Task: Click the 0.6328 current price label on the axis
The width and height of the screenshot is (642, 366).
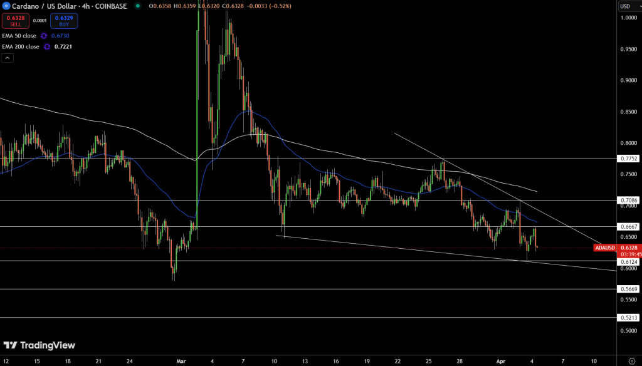Action: coord(629,248)
